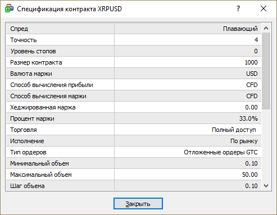Click the vertical scrollbar thumb
277x215 pixels.
[x=266, y=71]
